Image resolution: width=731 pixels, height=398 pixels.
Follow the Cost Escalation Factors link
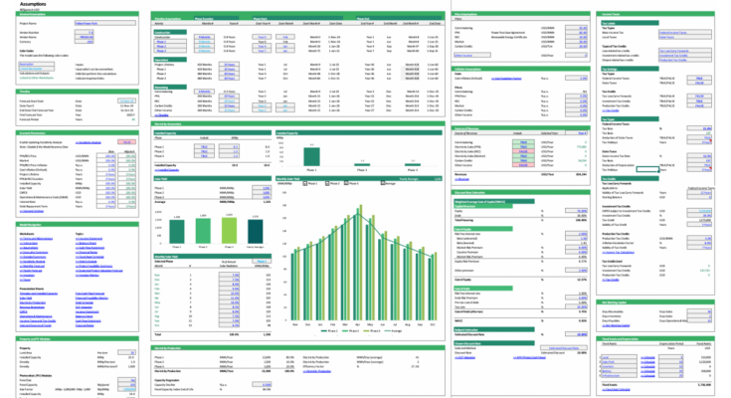click(x=506, y=79)
